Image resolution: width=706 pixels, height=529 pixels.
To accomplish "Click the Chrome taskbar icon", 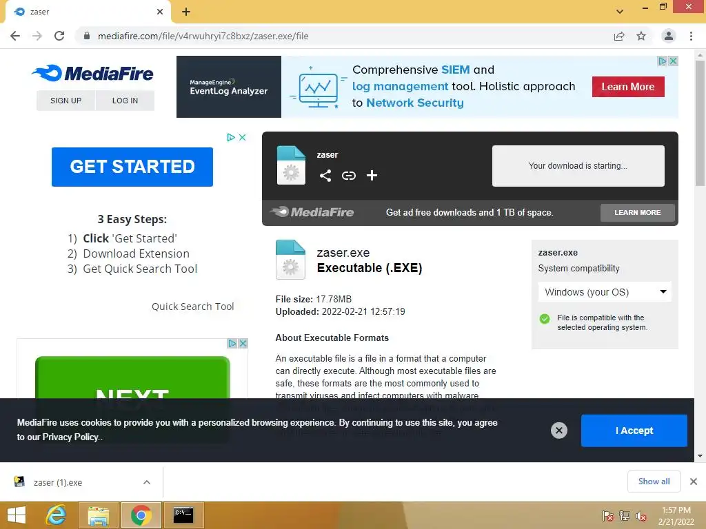I will (141, 515).
